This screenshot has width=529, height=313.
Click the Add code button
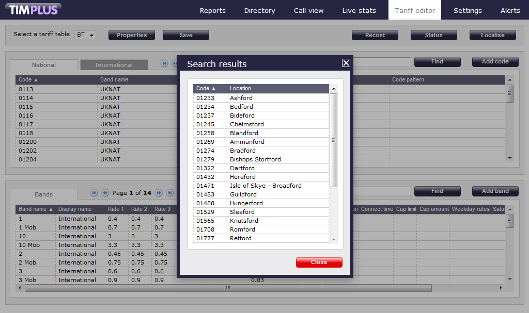click(495, 61)
